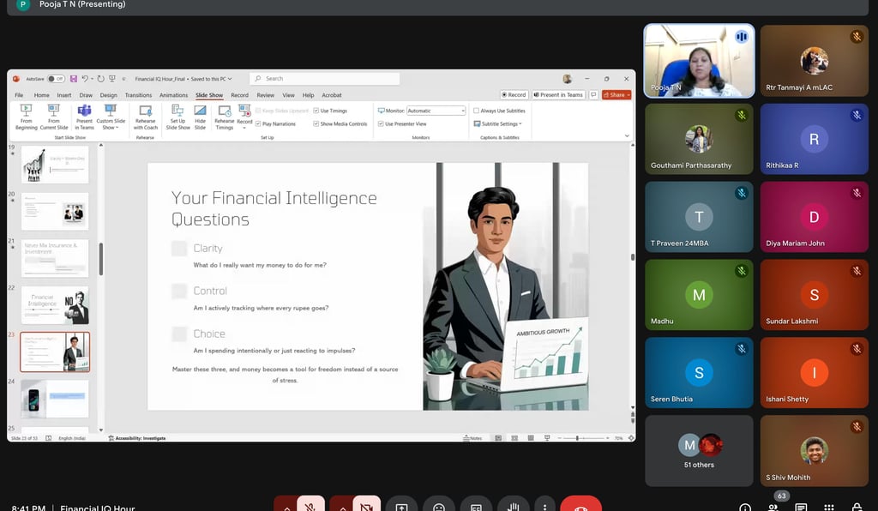Toggle the AutoSave switch
This screenshot has height=511, width=878.
(x=56, y=79)
